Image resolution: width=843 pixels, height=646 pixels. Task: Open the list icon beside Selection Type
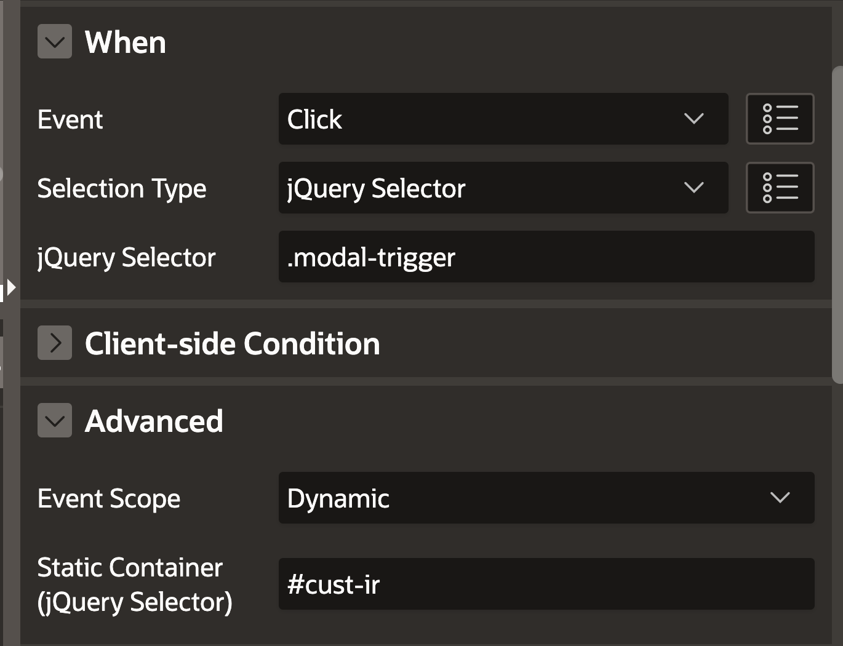[780, 188]
